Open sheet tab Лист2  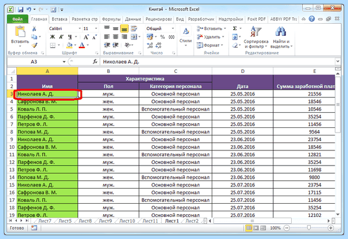192,221
